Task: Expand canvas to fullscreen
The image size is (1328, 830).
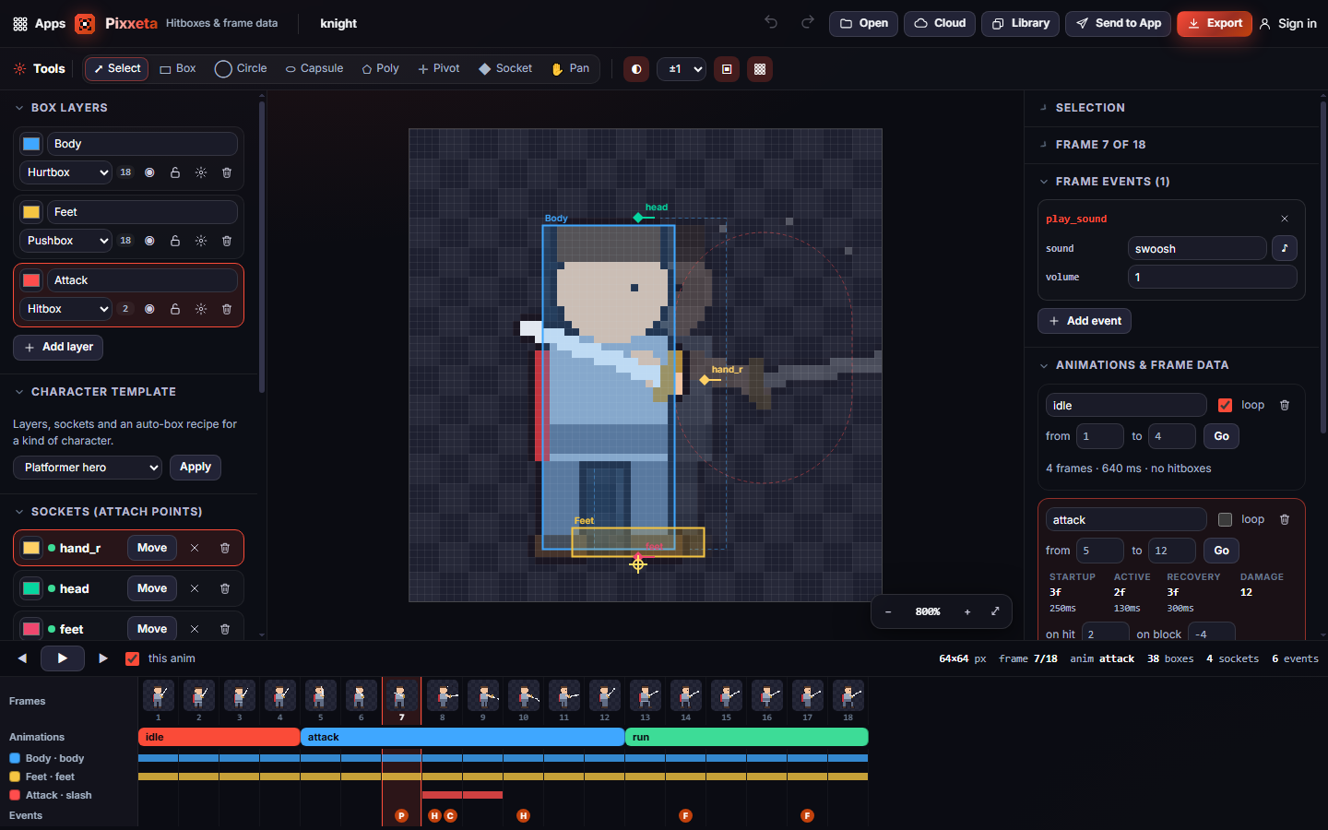Action: click(x=995, y=611)
